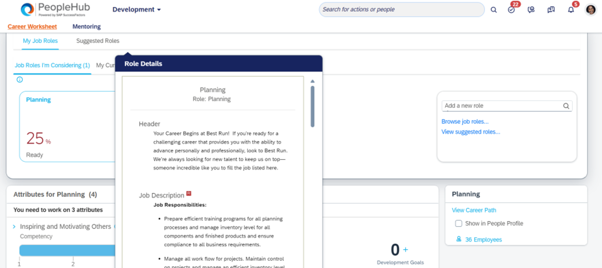Select Job Roles I'm Considering (1) tab
The image size is (602, 268).
click(52, 65)
